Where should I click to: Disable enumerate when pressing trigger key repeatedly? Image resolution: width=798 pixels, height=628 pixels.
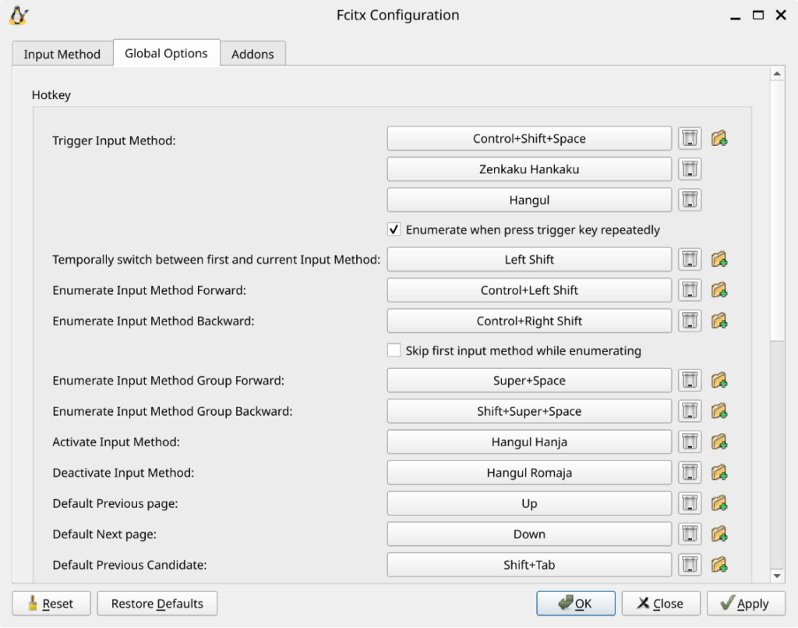click(394, 230)
